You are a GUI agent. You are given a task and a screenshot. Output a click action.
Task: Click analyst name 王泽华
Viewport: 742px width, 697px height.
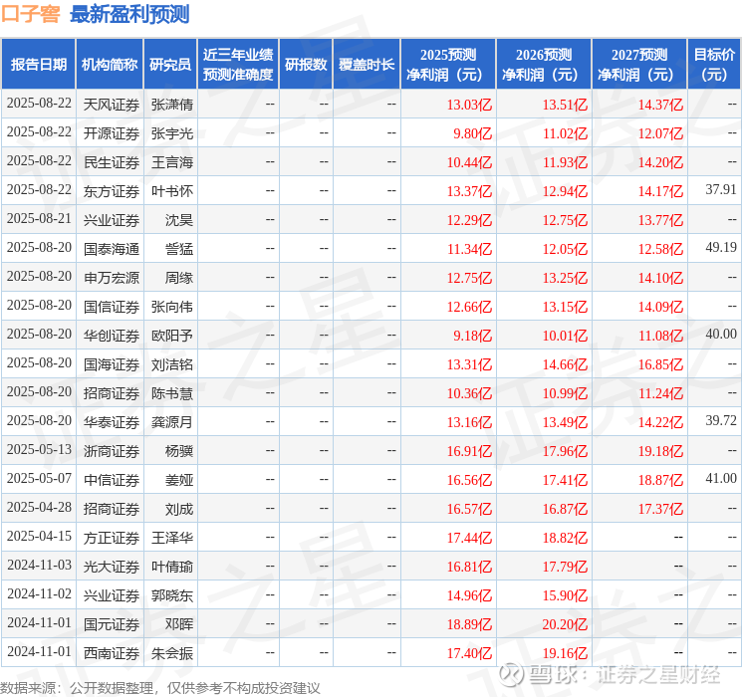(x=172, y=538)
